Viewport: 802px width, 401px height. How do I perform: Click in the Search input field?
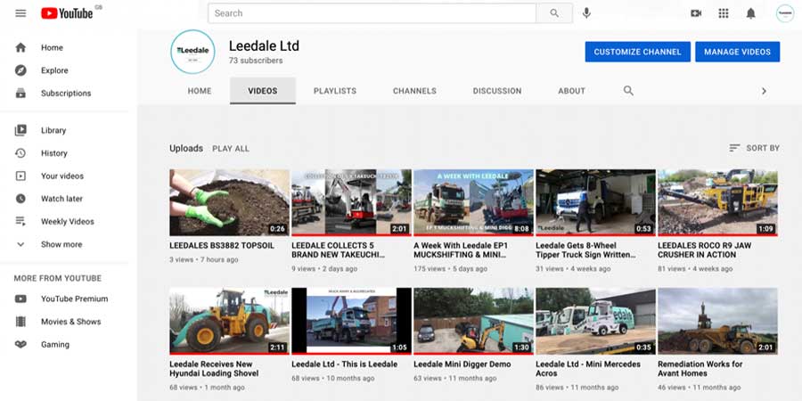372,13
